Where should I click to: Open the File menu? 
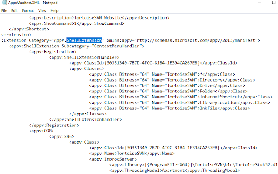pos(4,11)
